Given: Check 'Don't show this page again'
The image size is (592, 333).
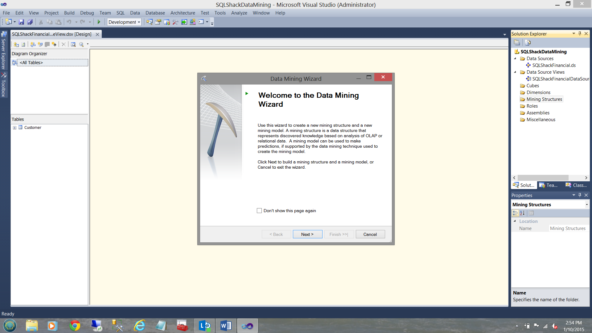Looking at the screenshot, I should (259, 211).
